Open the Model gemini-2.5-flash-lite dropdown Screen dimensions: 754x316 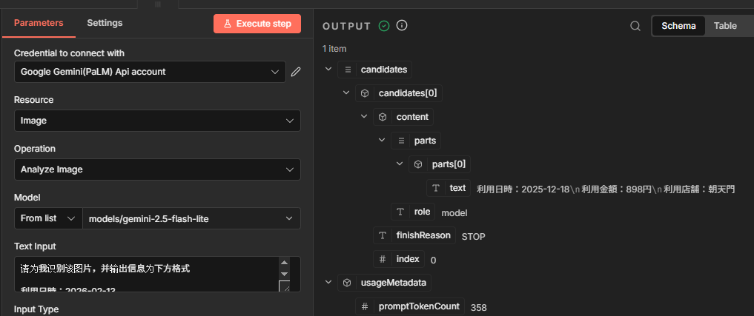[x=191, y=218]
